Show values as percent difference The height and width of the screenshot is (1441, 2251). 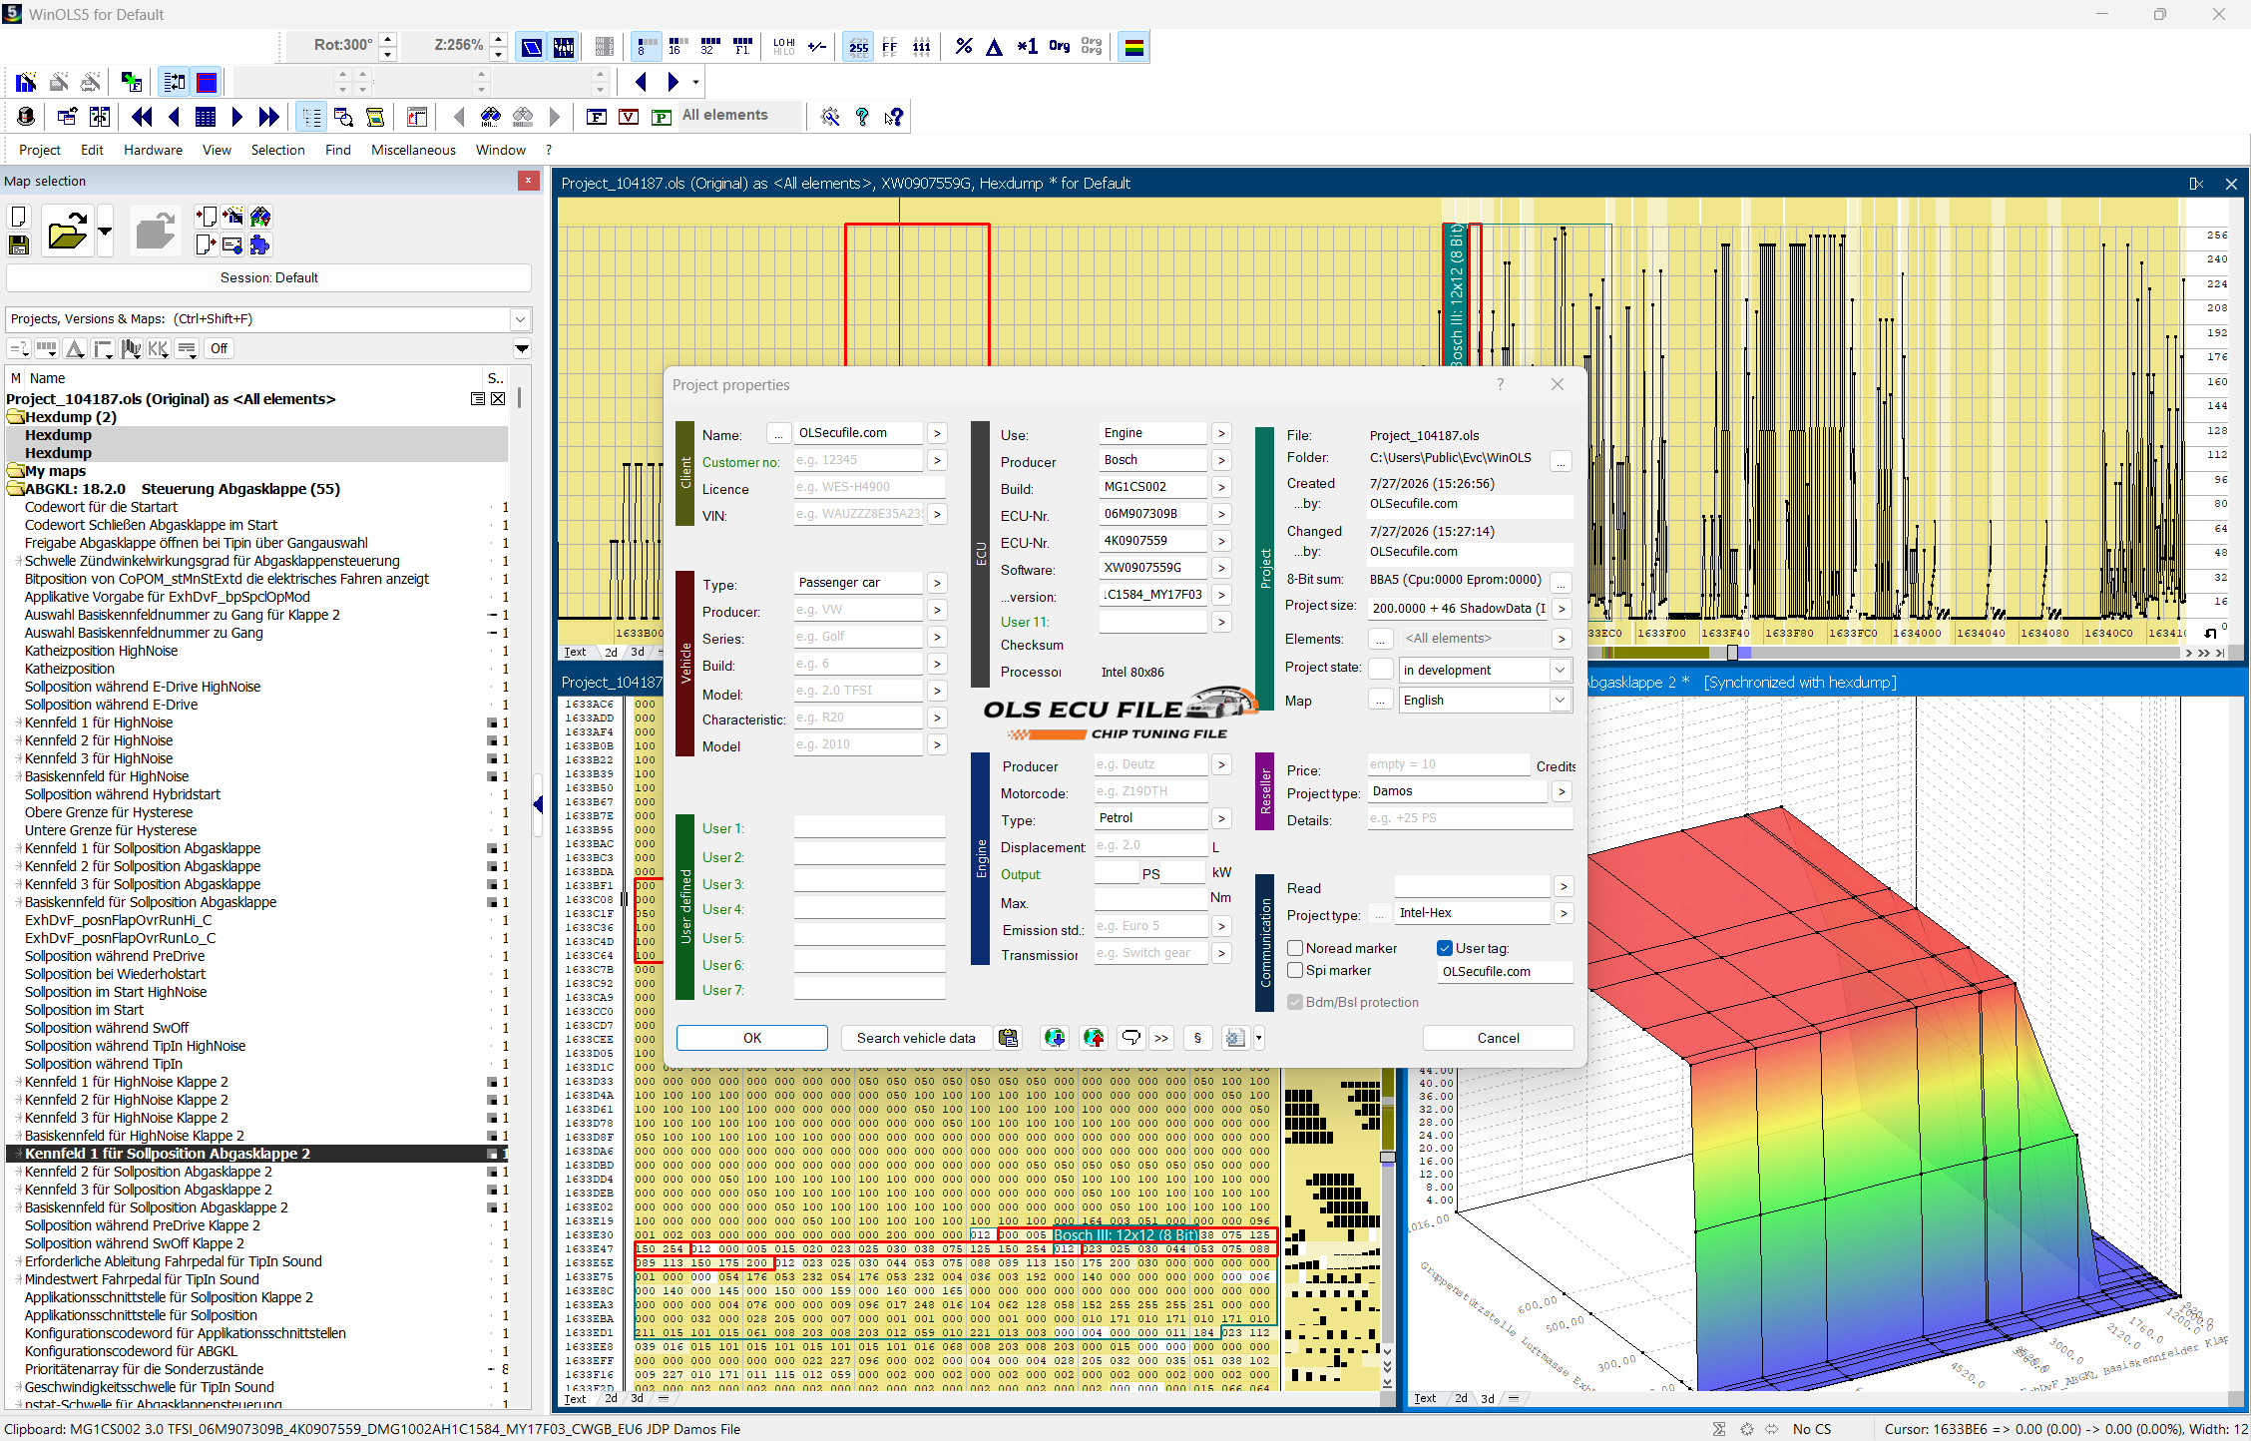point(963,46)
